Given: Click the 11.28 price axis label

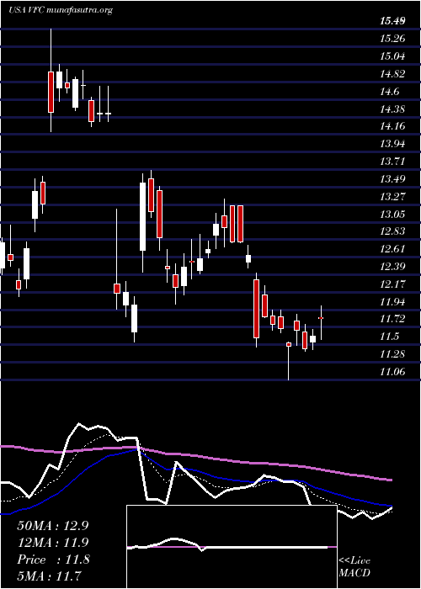Looking at the screenshot, I should (x=392, y=354).
